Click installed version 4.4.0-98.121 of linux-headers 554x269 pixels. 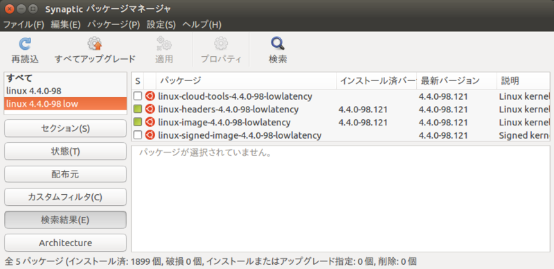[x=363, y=110]
